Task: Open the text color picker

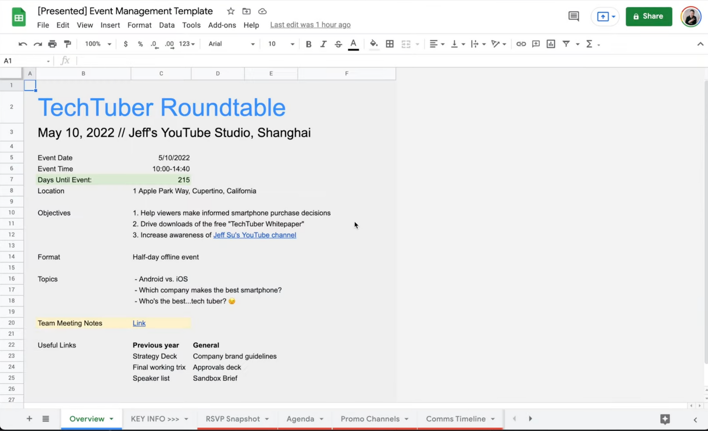Action: tap(353, 44)
